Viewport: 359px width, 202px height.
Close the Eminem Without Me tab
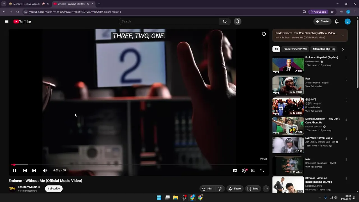[92, 4]
